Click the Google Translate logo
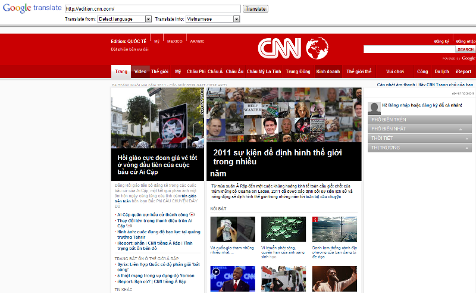 [x=32, y=8]
